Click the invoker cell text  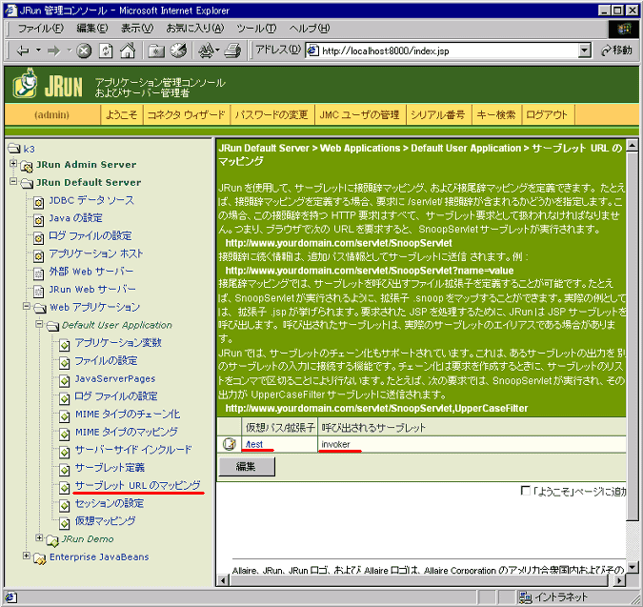click(335, 444)
